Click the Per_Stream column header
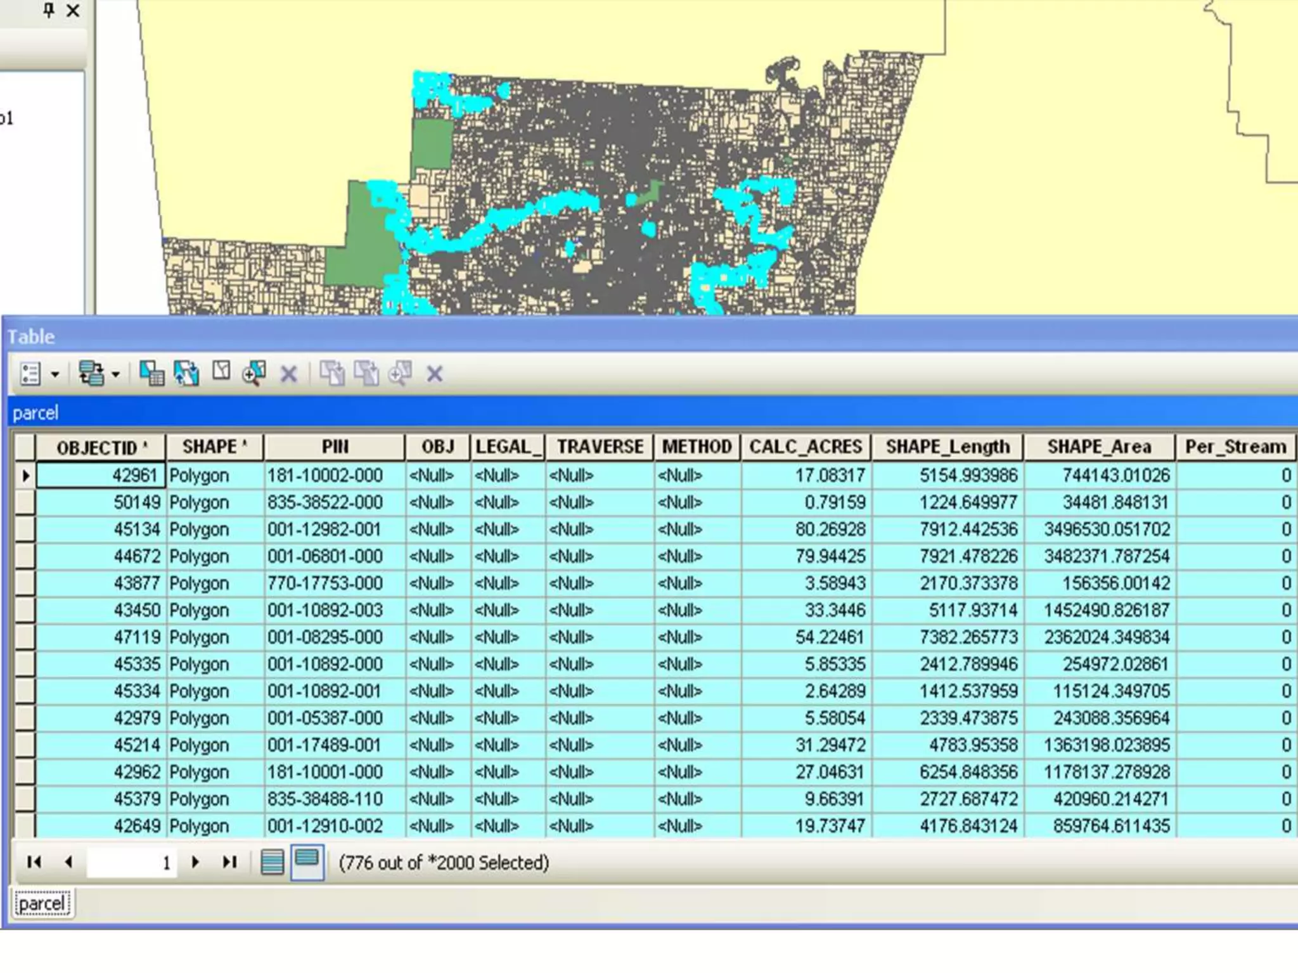Screen dimensions: 1298x973 click(x=1235, y=447)
